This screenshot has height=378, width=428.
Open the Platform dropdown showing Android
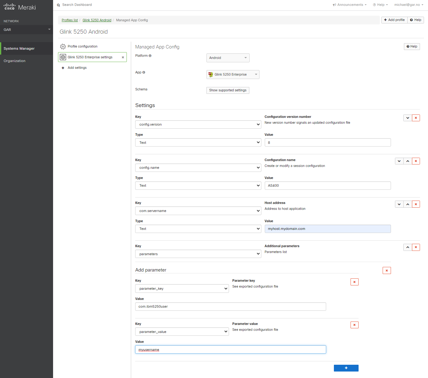[x=228, y=58]
